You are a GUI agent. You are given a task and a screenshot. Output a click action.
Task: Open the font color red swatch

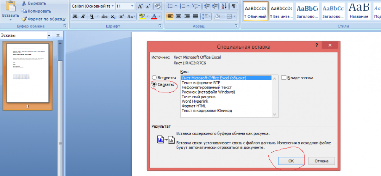coord(154,16)
